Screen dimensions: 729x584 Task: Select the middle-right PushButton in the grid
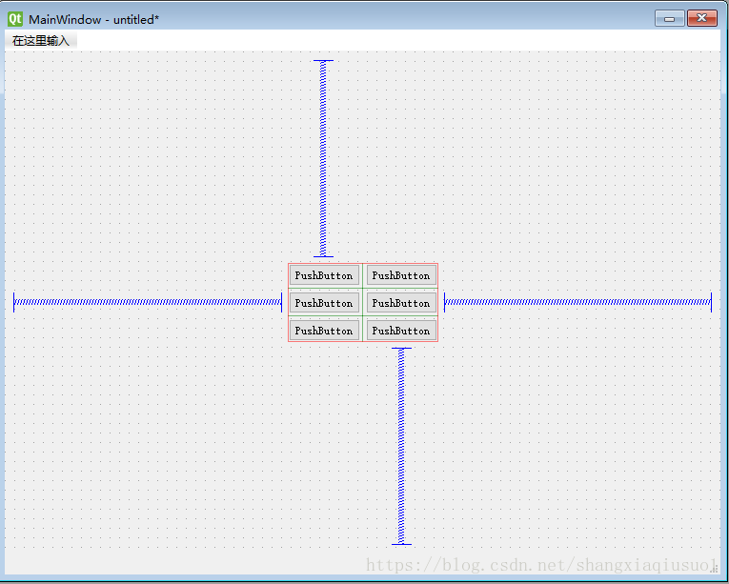(x=401, y=303)
